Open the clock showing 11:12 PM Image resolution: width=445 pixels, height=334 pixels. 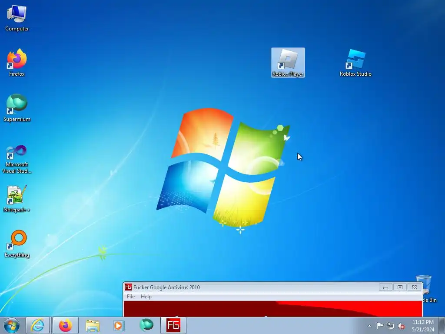(423, 326)
